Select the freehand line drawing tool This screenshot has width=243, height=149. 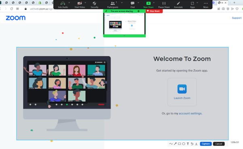pos(171,144)
